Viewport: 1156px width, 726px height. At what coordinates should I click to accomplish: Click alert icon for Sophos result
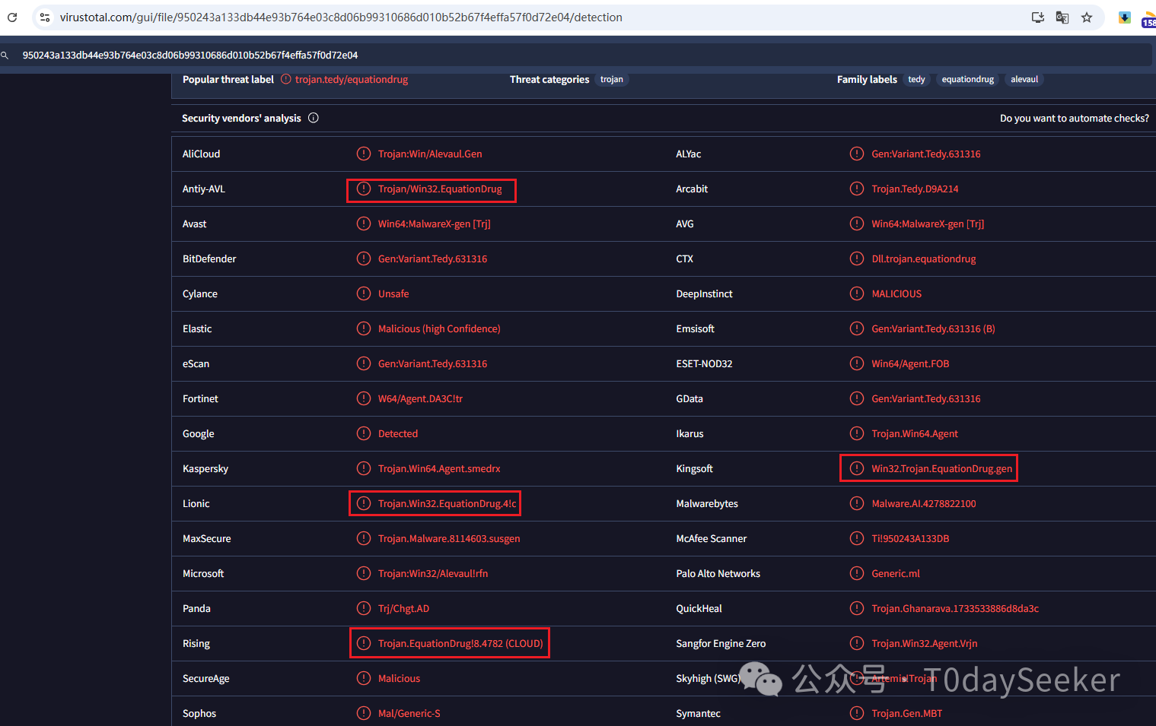[364, 713]
